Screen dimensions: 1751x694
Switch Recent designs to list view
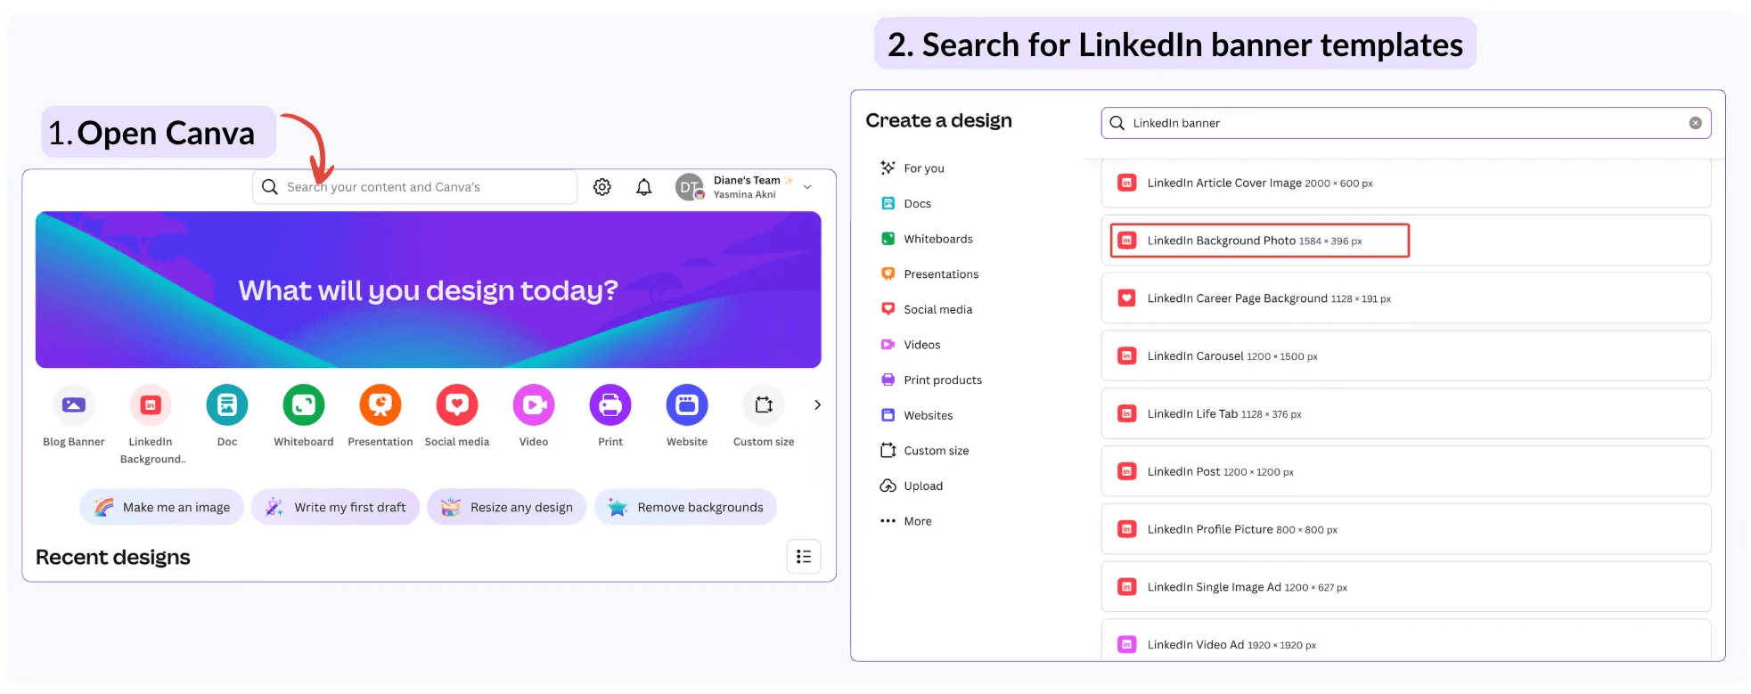coord(804,557)
